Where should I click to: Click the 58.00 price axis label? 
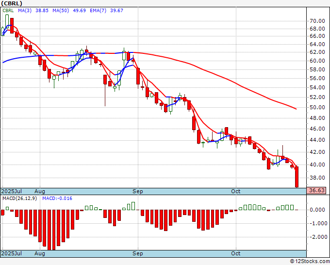click(x=317, y=70)
